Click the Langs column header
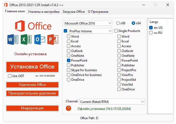Viewport: 176px width, 124px height. tap(157, 22)
